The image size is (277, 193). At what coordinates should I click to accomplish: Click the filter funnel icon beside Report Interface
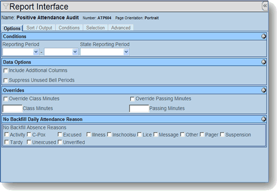point(6,6)
